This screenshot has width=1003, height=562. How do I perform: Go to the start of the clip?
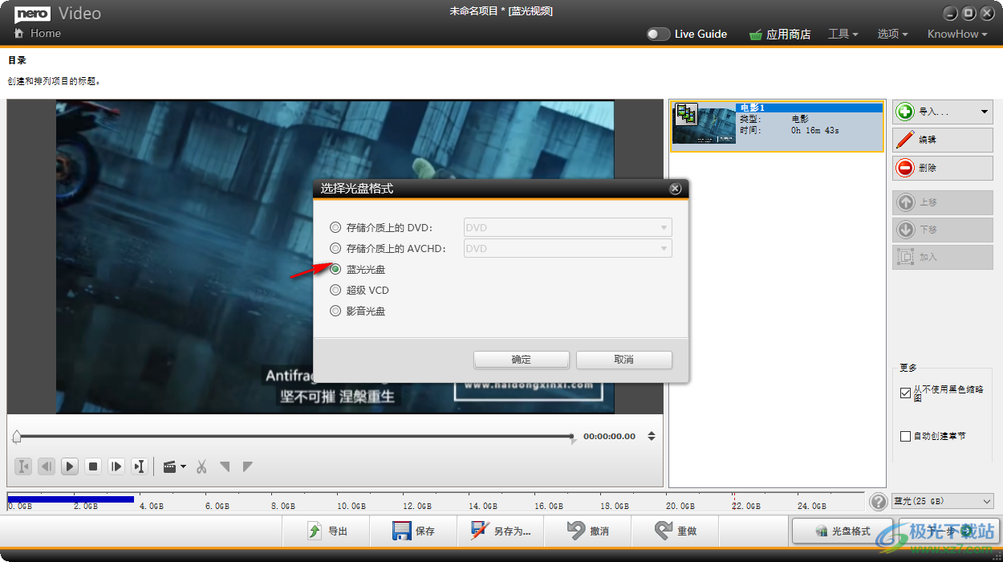pos(24,466)
